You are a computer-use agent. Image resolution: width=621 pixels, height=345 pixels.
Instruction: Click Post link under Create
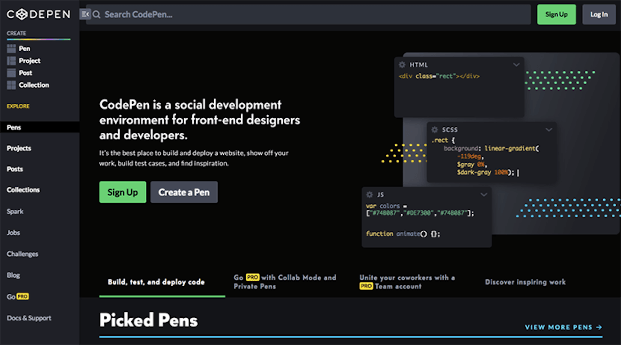(25, 73)
